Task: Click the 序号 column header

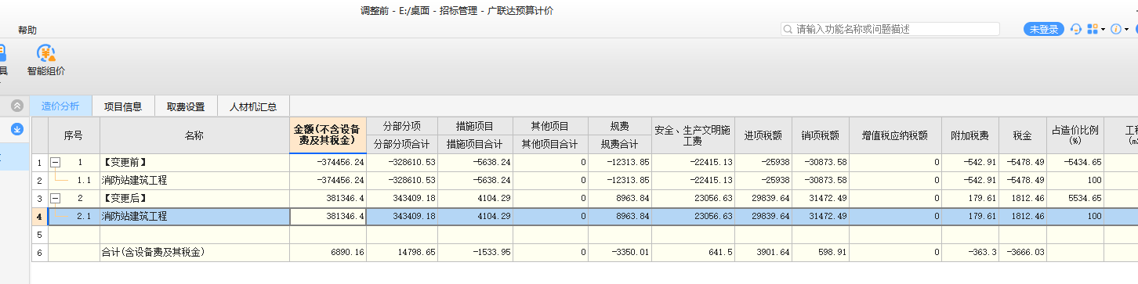Action: pyautogui.click(x=73, y=135)
